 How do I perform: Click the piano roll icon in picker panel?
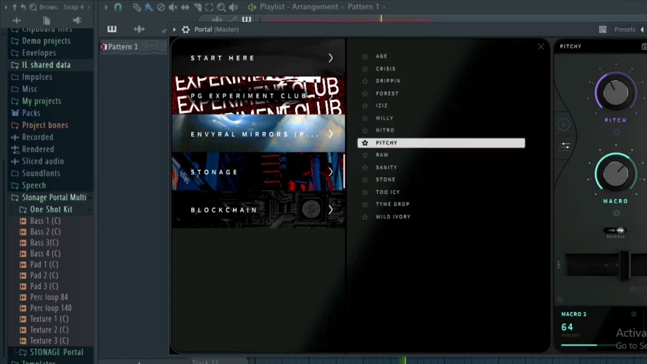(112, 29)
